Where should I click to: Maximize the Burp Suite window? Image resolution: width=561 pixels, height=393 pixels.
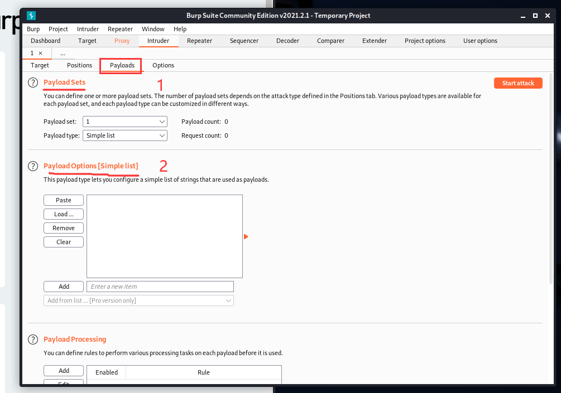[535, 16]
